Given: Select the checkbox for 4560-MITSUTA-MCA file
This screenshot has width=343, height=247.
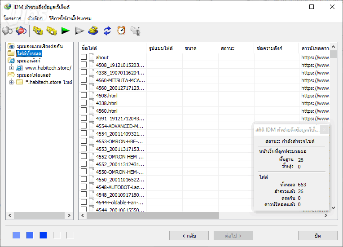Looking at the screenshot, I should pos(84,80).
